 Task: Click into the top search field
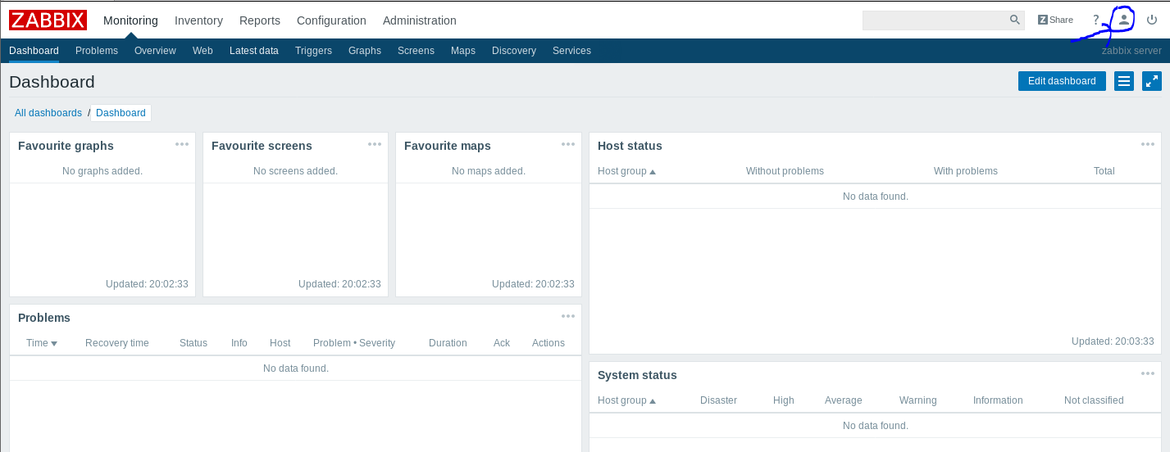coord(935,20)
